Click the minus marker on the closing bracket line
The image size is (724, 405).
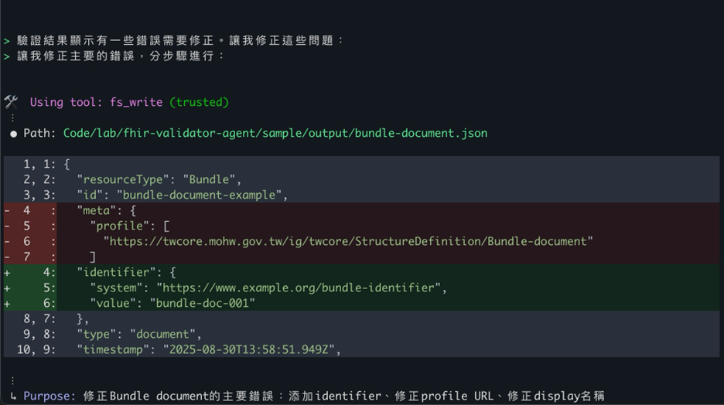(8, 257)
